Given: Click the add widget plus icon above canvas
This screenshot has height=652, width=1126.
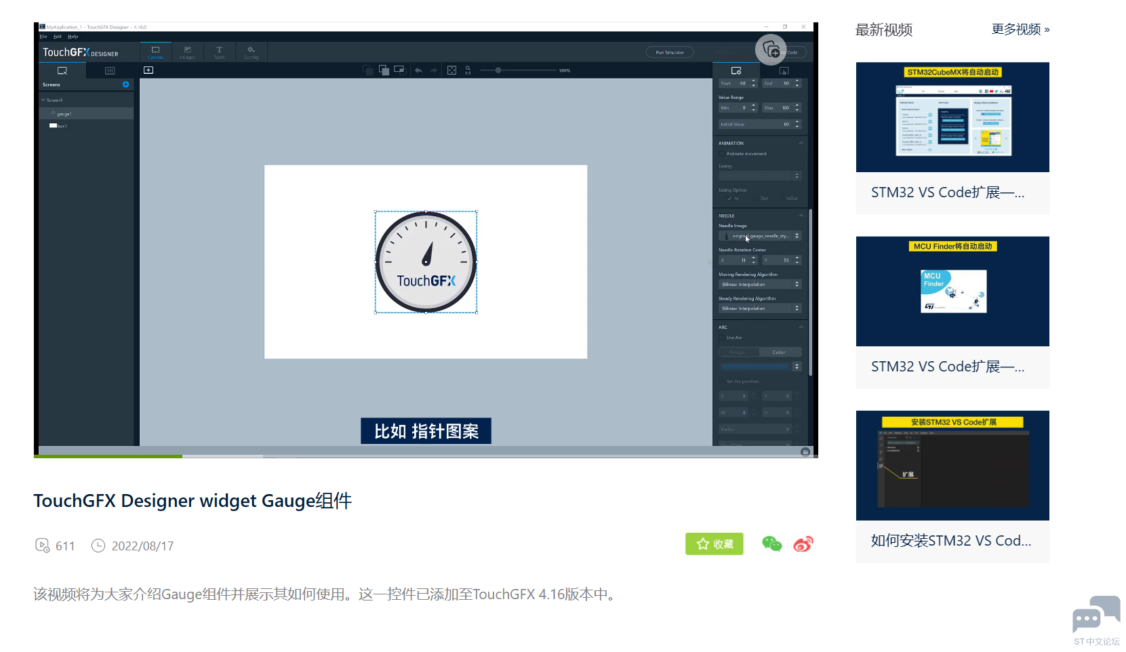Looking at the screenshot, I should pos(148,70).
